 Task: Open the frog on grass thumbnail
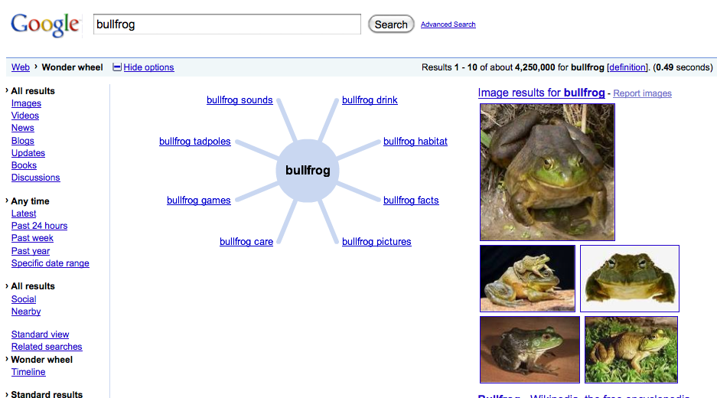point(631,350)
